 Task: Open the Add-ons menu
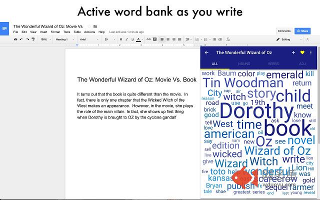tap(89, 32)
